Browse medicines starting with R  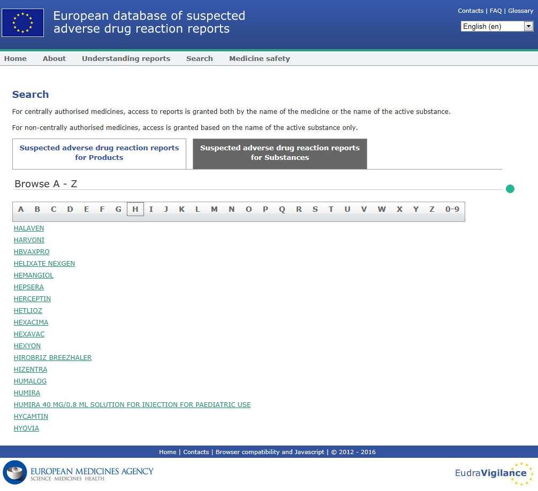pos(299,209)
